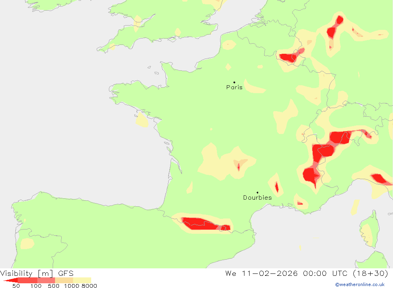Click the red arrow legend swatch below 50
Screen dimensions: 393x288
coord(11,280)
